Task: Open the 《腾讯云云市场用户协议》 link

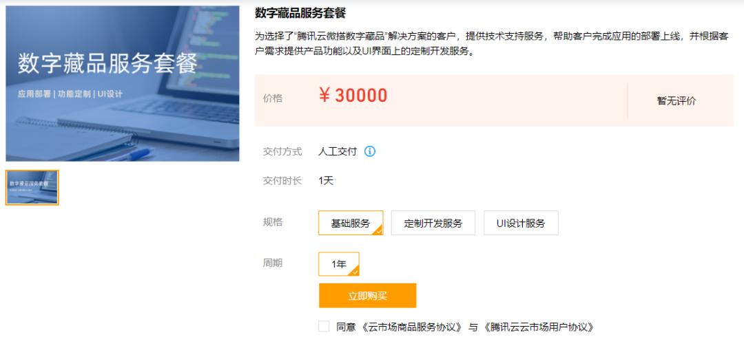Action: pos(539,327)
